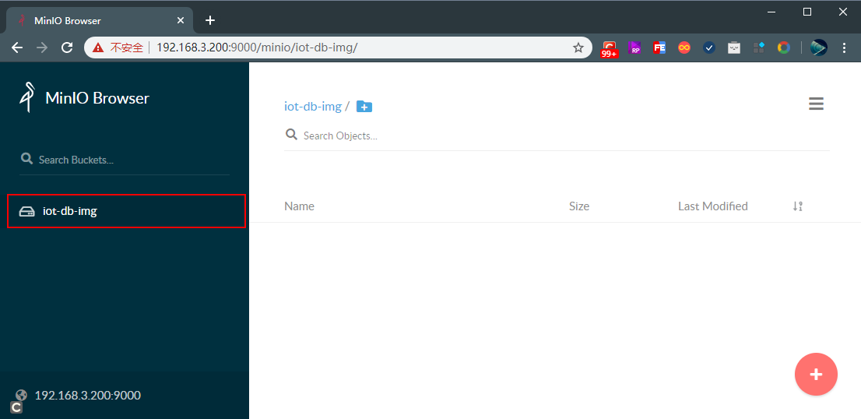
Task: Click the iot-db-img breadcrumb link
Action: click(312, 107)
